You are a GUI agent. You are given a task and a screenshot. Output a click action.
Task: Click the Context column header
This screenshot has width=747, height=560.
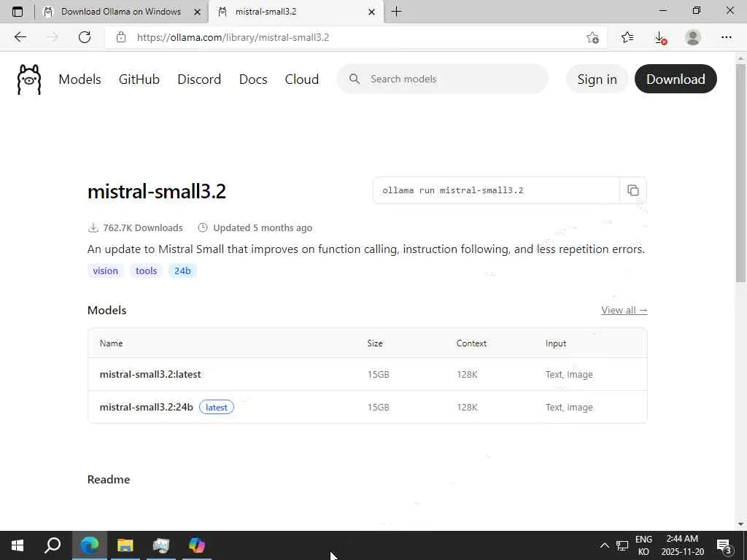[471, 343]
